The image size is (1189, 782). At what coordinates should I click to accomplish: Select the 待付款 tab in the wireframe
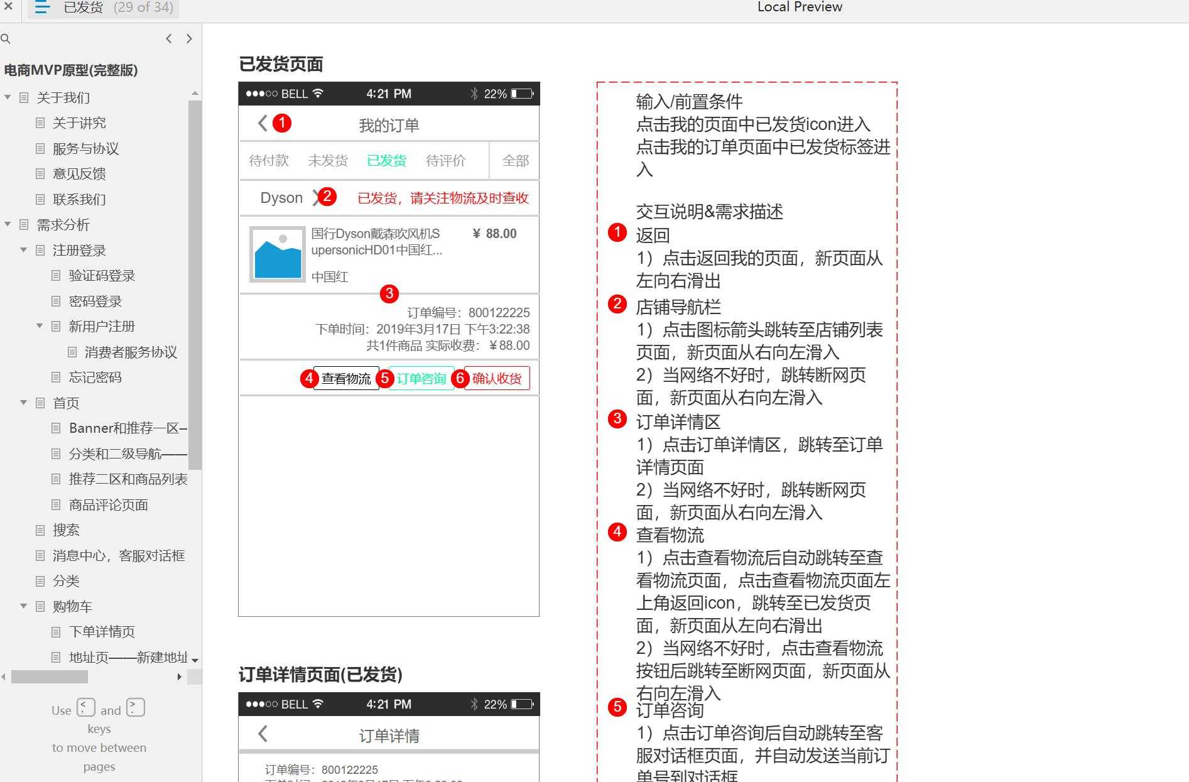269,161
